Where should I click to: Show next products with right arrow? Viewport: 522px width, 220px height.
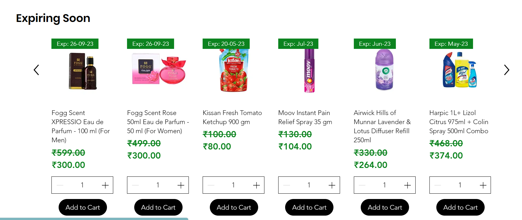pyautogui.click(x=507, y=70)
